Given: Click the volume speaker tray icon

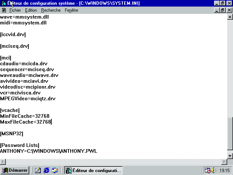Looking at the screenshot, I should click(x=214, y=170).
